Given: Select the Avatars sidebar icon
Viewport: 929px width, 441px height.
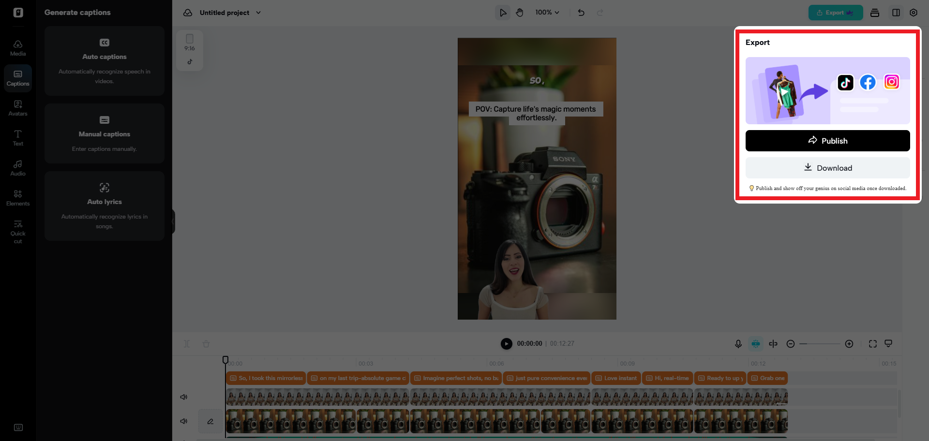Looking at the screenshot, I should [17, 107].
